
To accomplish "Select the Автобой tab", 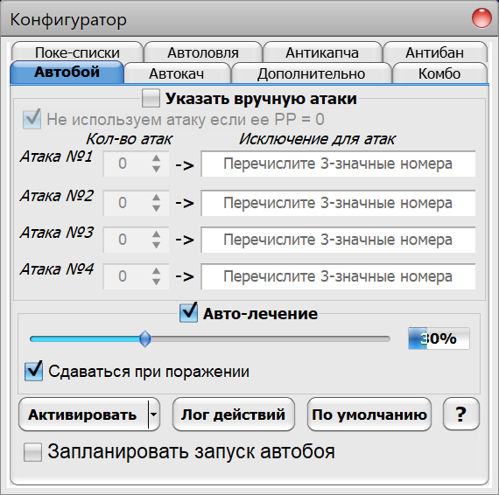I will [67, 73].
